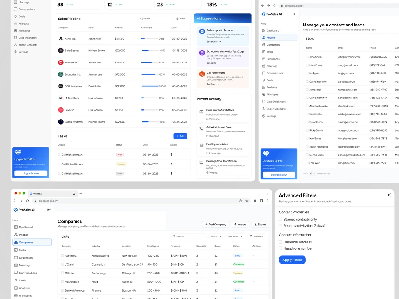Viewport: 399px width, 299px height.
Task: Select Companies in the bottom sidebar menu
Action: pos(32,242)
